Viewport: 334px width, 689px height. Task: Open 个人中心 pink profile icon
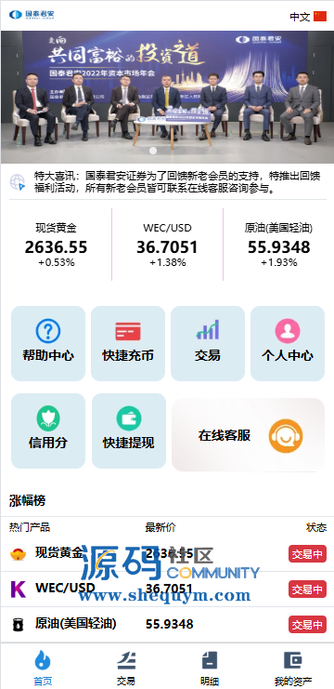288,331
